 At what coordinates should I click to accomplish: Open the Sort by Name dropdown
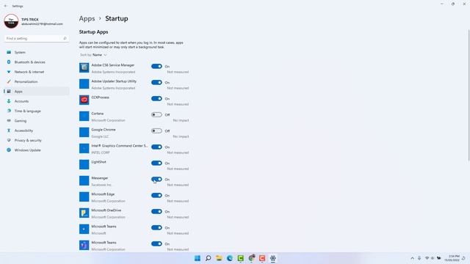click(93, 55)
